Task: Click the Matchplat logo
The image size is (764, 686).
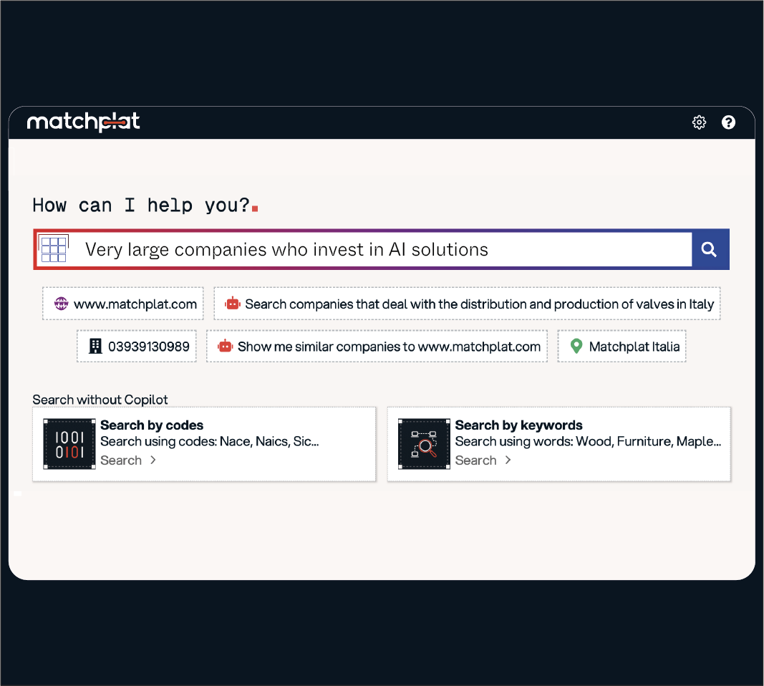Action: 83,122
